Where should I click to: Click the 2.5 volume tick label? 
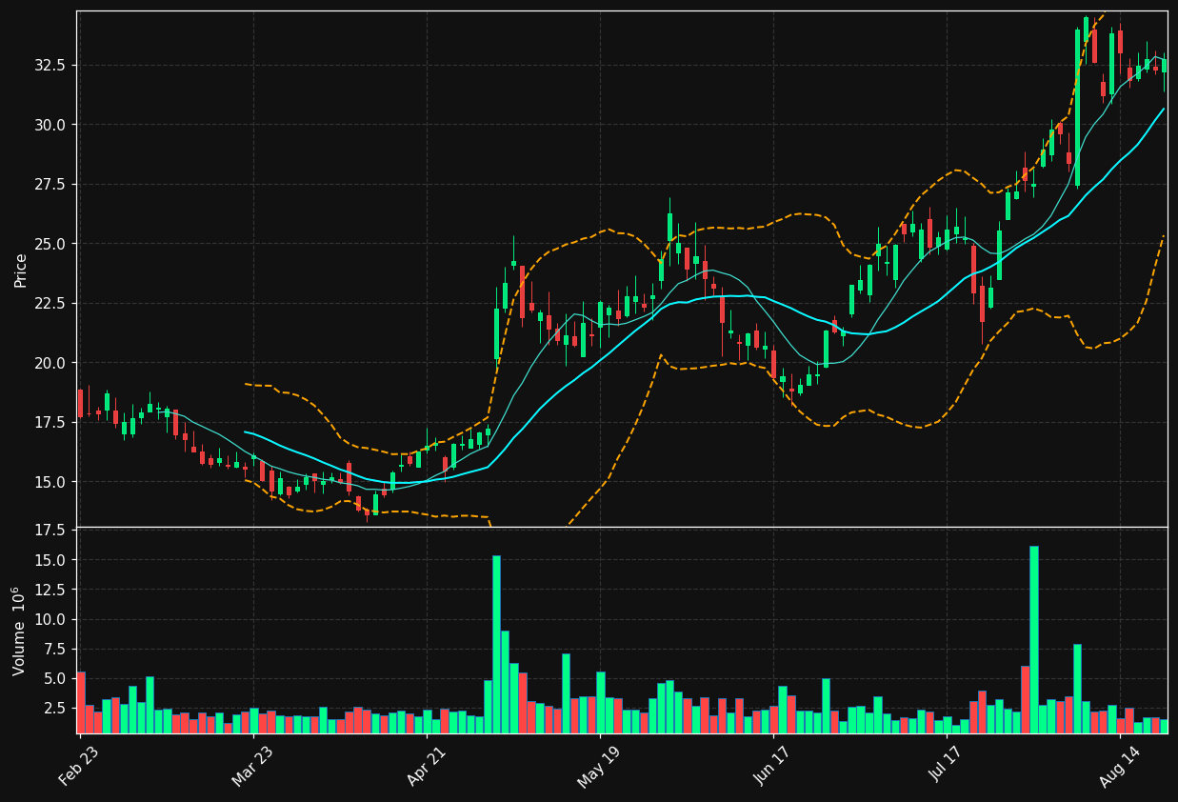[x=54, y=709]
